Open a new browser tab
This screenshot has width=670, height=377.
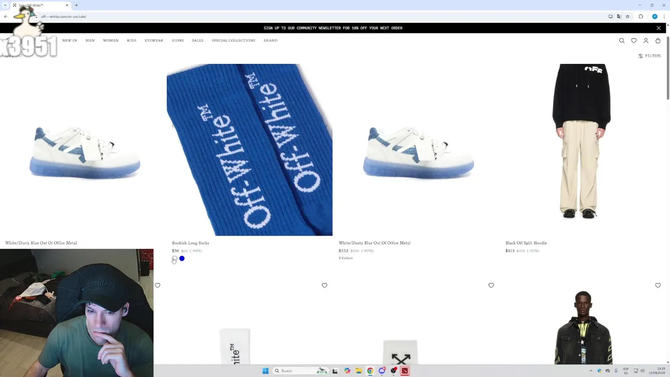point(76,5)
